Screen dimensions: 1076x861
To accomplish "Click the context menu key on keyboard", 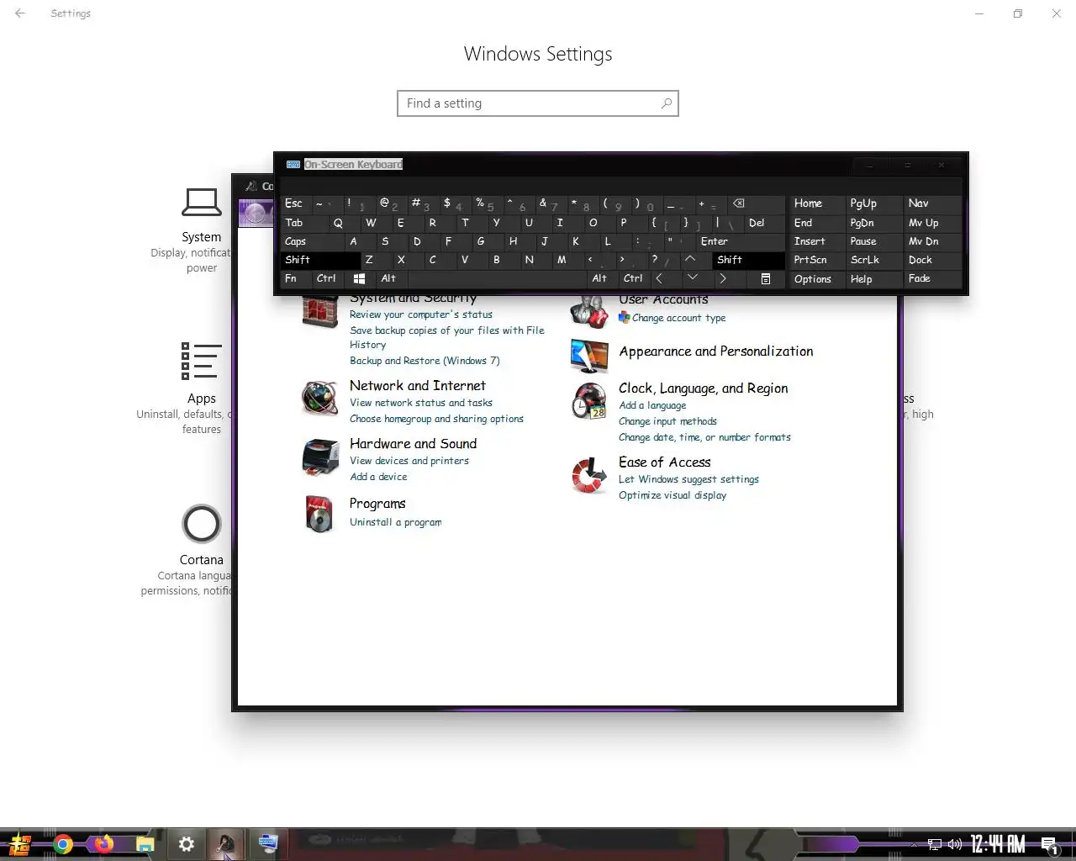I will [766, 278].
